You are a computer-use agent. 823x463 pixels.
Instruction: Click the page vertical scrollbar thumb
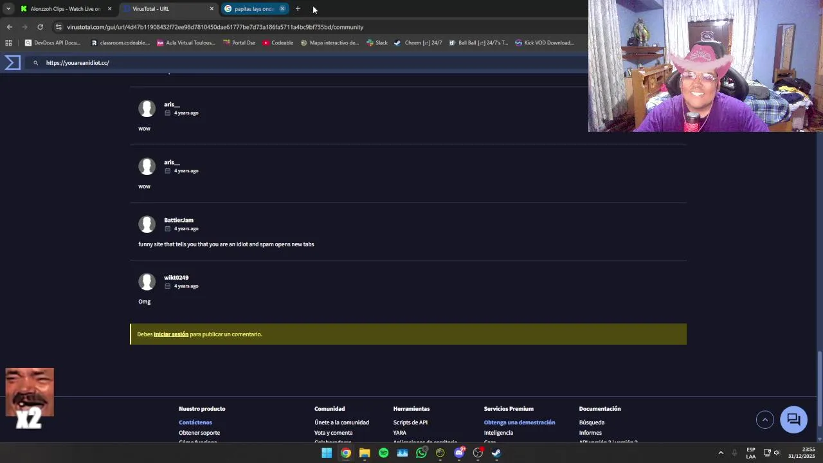click(819, 388)
